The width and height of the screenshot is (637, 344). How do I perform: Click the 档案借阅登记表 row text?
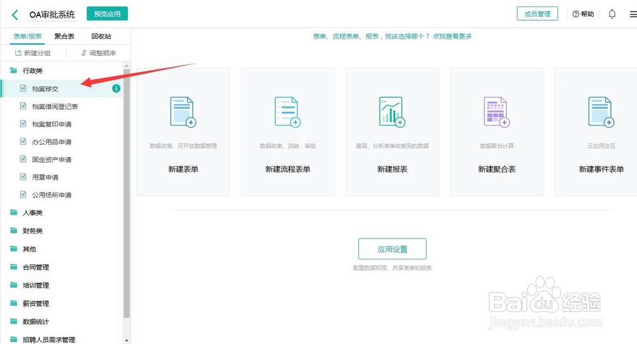55,107
